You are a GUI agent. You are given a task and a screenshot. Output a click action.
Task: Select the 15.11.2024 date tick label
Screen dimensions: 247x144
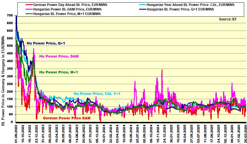(157, 133)
